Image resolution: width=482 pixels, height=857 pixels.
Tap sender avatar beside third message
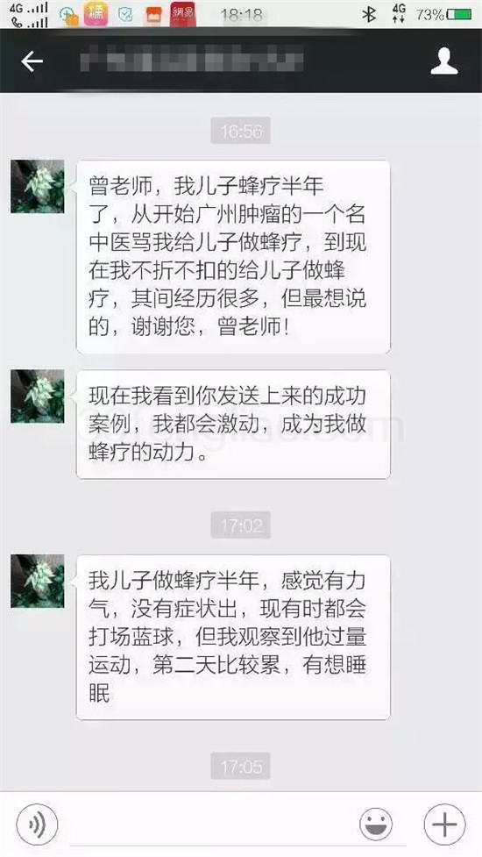38,581
